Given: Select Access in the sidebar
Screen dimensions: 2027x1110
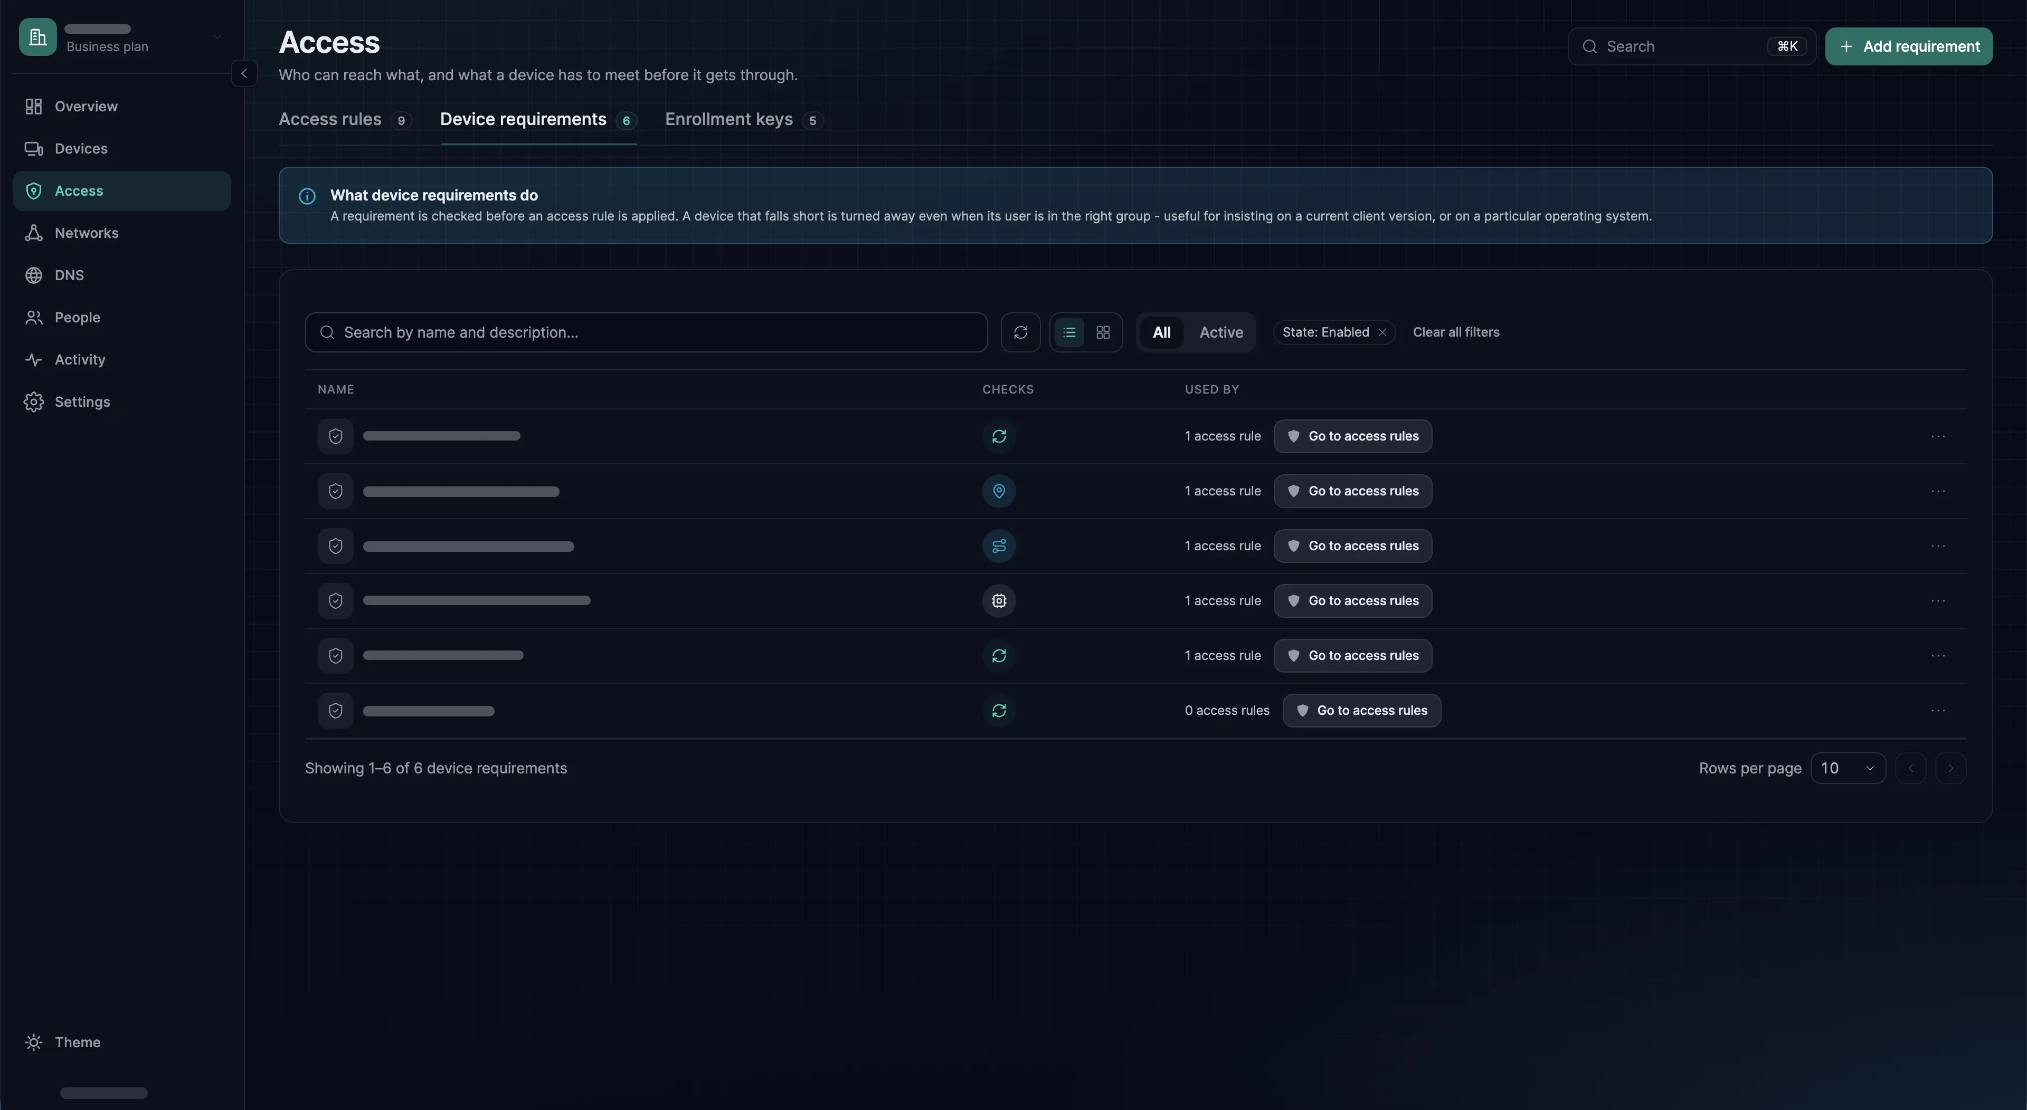Looking at the screenshot, I should click(x=121, y=191).
